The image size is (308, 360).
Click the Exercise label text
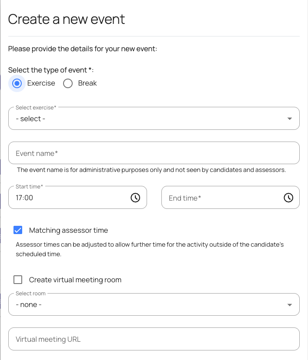tap(41, 83)
